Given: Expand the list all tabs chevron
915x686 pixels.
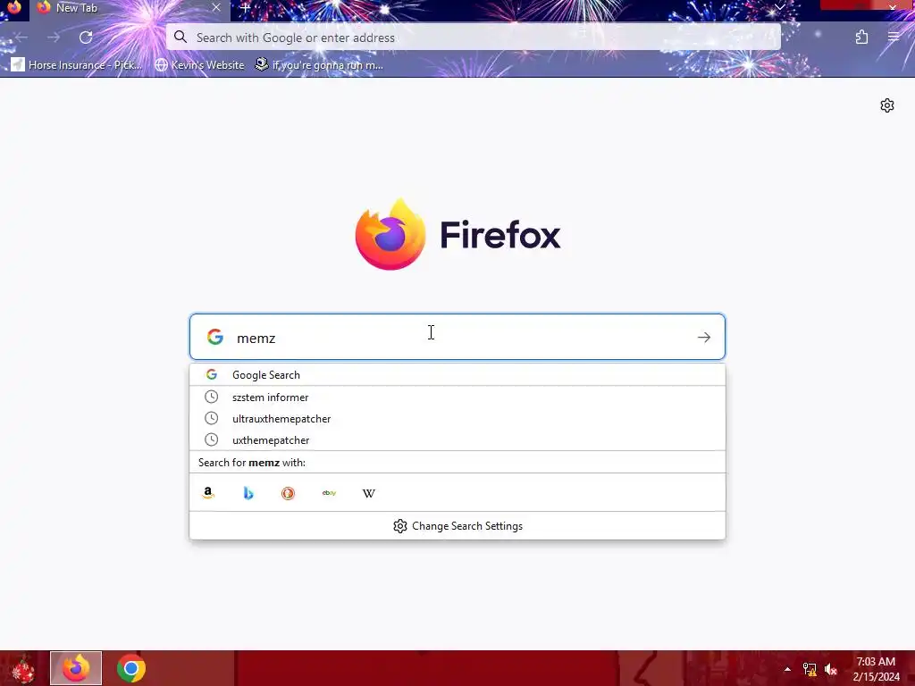Looking at the screenshot, I should (779, 7).
